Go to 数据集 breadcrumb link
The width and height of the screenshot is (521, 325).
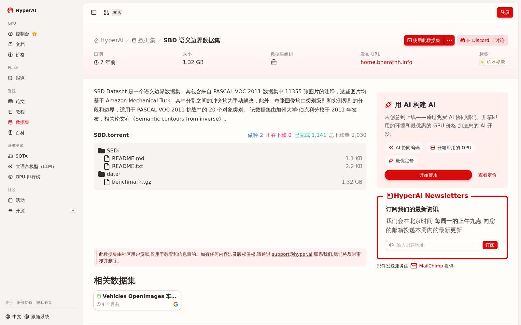tap(144, 40)
